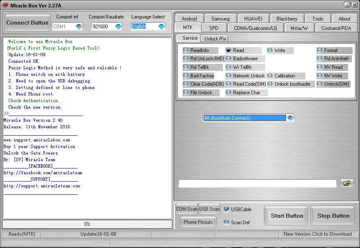Click the COM Scan button

click(187, 209)
